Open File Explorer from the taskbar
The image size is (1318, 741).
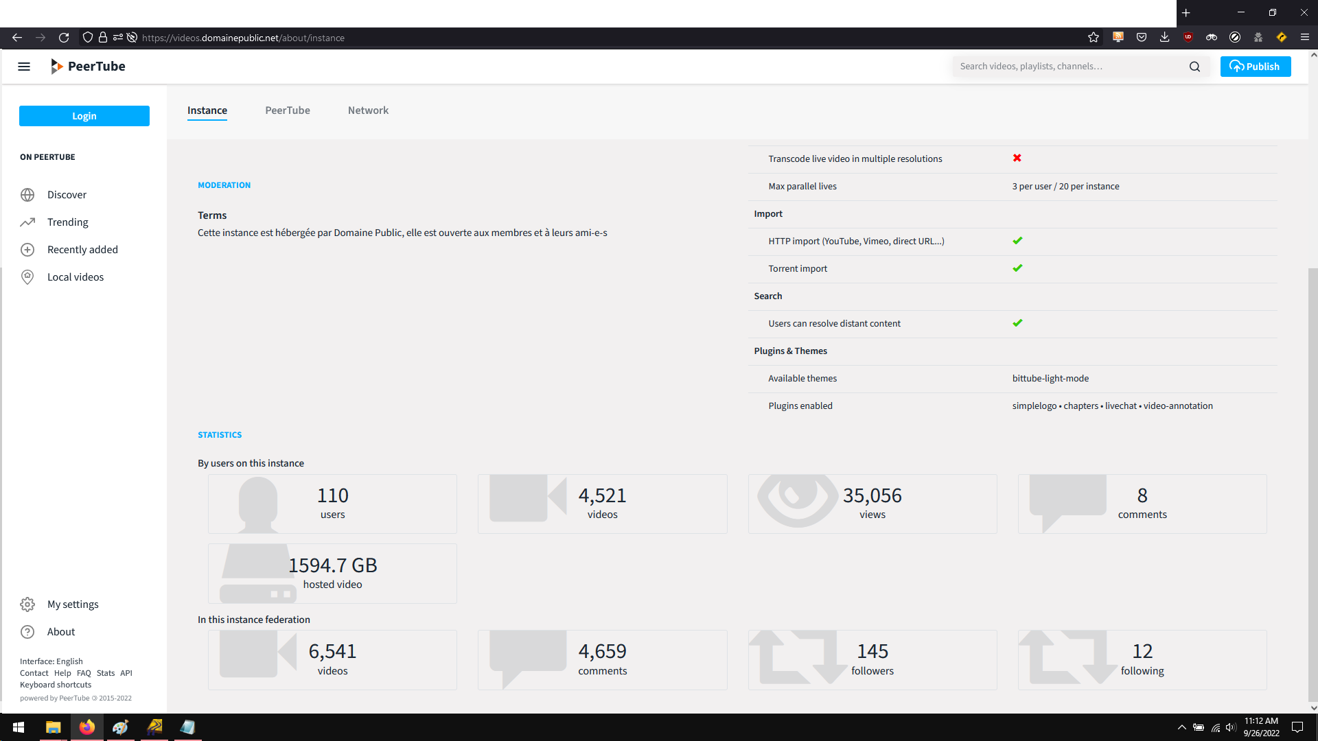pos(54,727)
